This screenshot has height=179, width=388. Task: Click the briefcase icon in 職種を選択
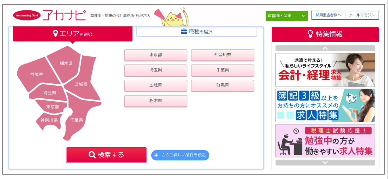tap(184, 32)
